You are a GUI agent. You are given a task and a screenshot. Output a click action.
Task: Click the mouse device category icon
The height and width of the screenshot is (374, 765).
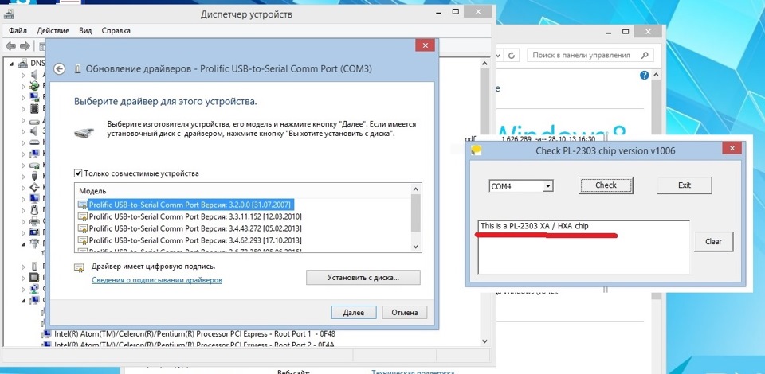[x=34, y=210]
